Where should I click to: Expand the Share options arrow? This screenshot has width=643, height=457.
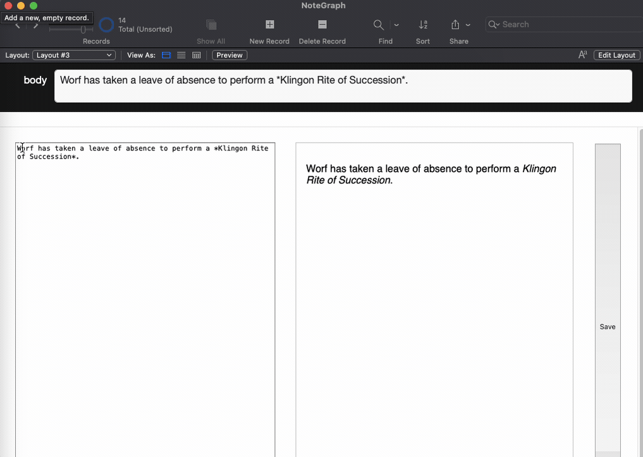pyautogui.click(x=468, y=25)
